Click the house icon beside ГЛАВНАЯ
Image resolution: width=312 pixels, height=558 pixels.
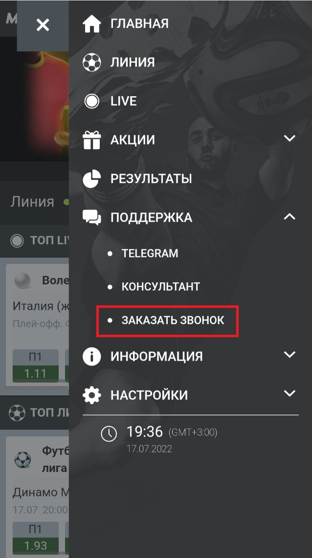tap(92, 24)
